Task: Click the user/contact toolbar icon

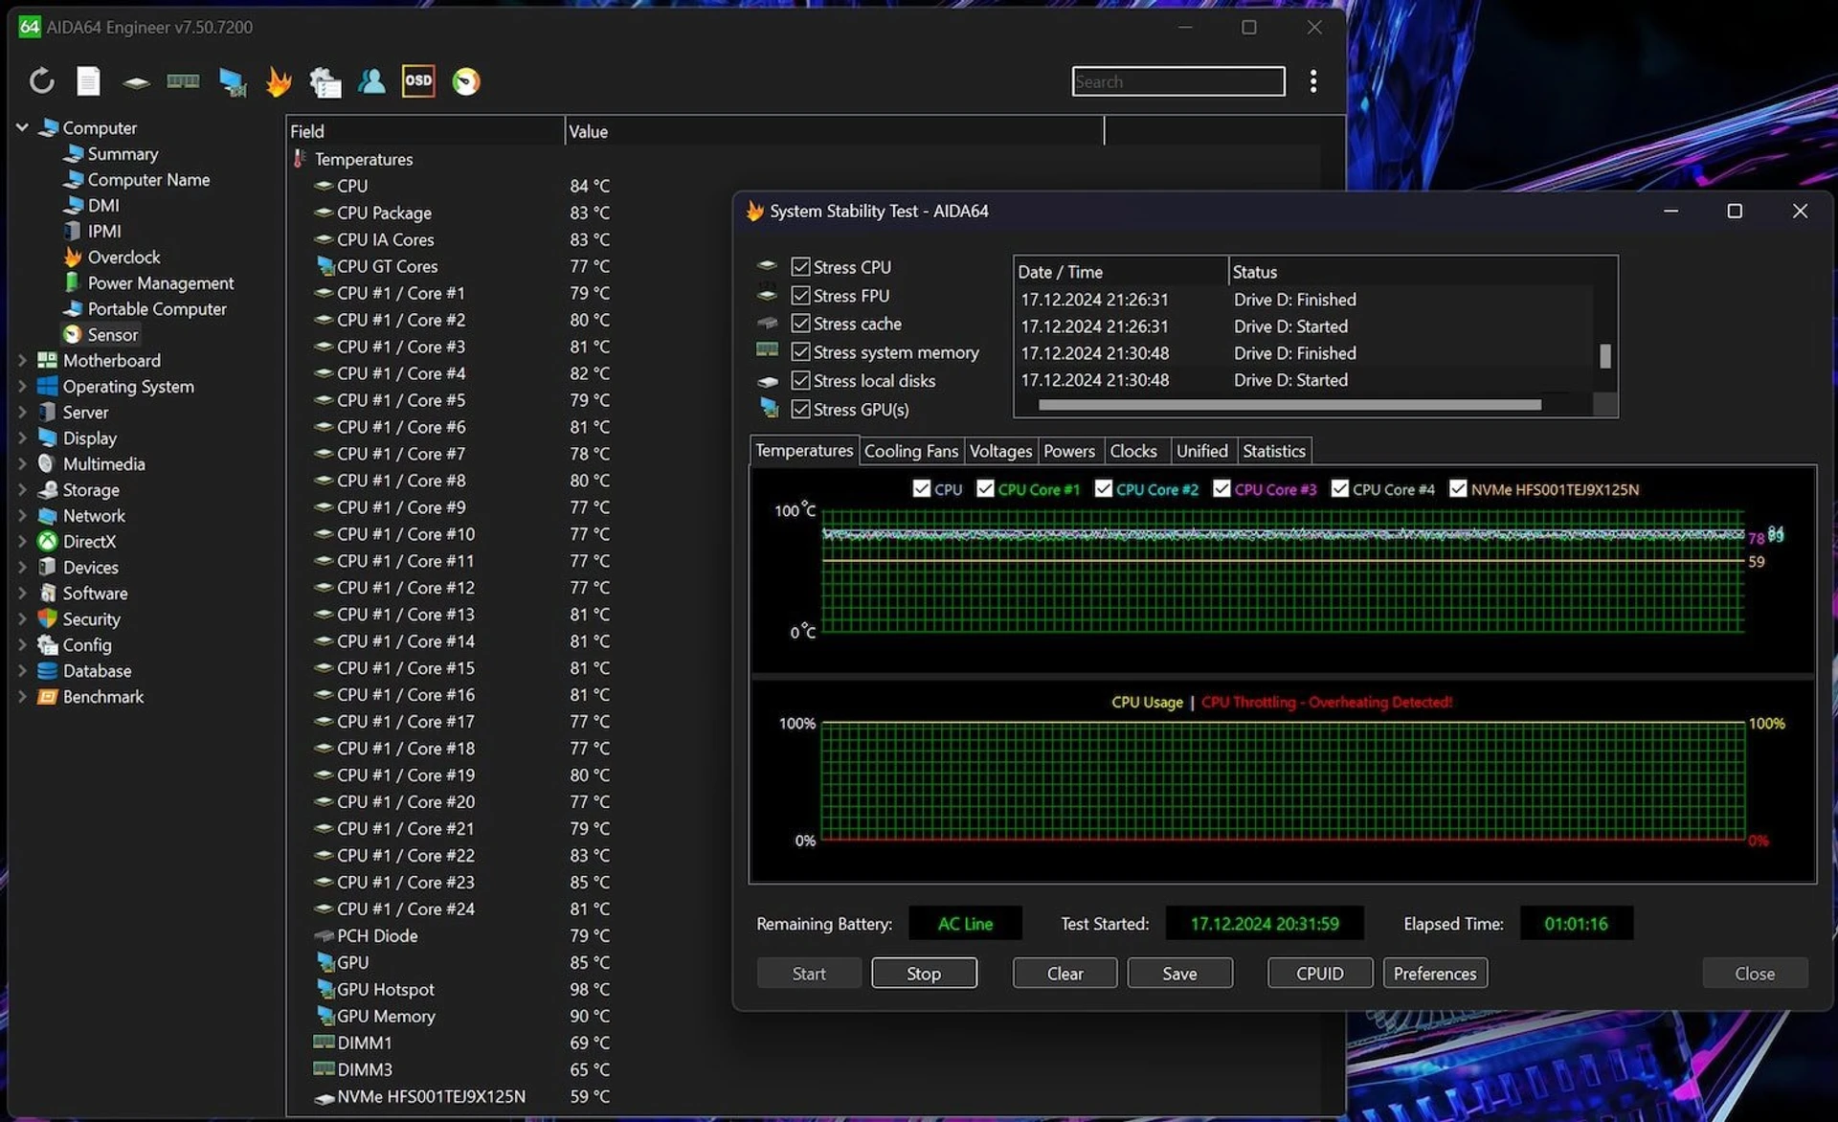Action: coord(371,81)
